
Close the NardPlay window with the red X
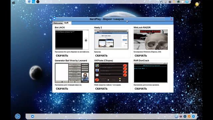[171, 19]
